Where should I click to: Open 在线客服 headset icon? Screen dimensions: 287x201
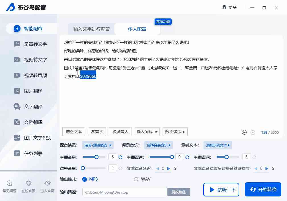click(x=28, y=183)
